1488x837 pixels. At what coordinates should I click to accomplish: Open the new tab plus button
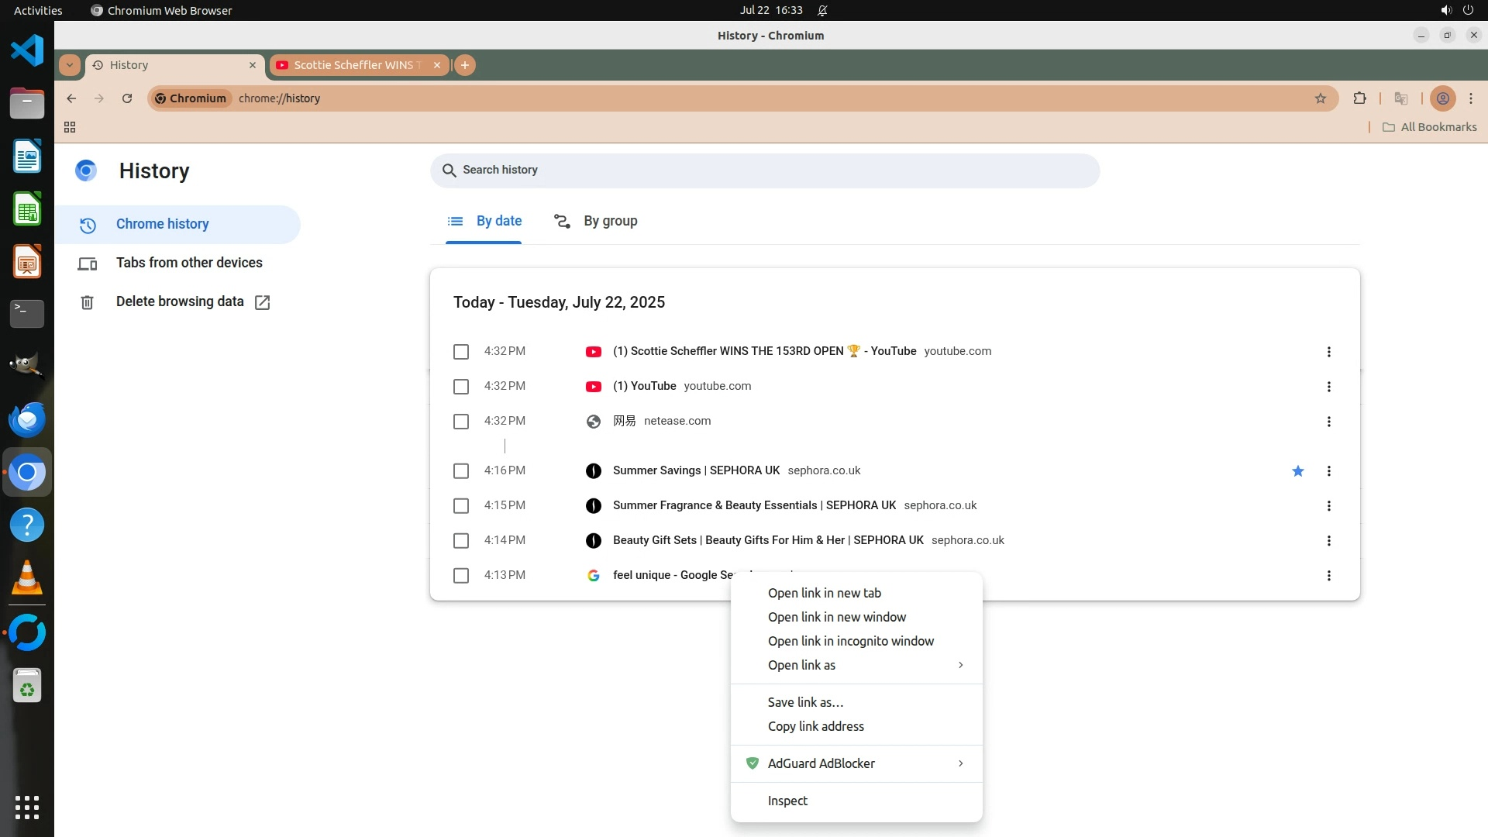pyautogui.click(x=465, y=65)
